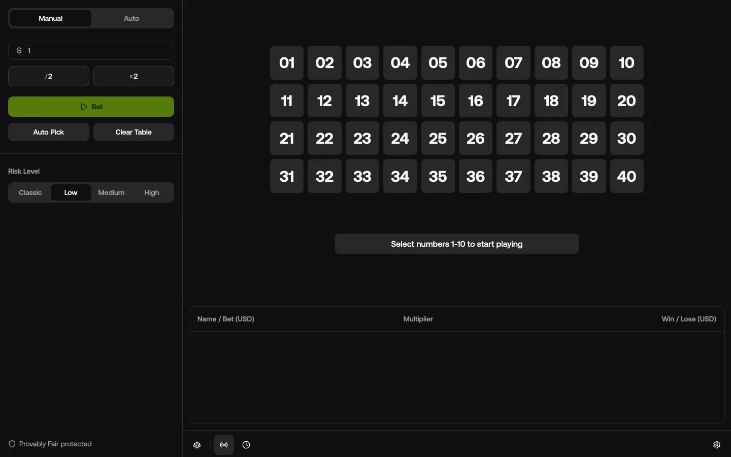The width and height of the screenshot is (731, 457).
Task: Select keno number 25
Action: tap(438, 138)
